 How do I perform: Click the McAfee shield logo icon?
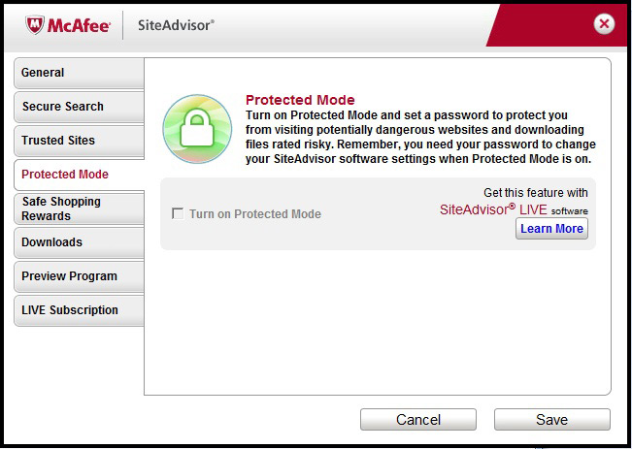pyautogui.click(x=35, y=25)
